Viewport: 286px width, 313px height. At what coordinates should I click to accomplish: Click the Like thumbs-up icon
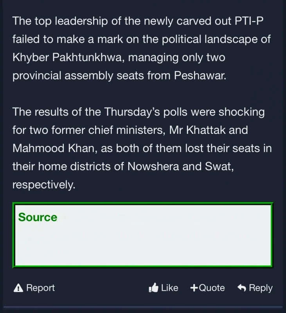(153, 288)
